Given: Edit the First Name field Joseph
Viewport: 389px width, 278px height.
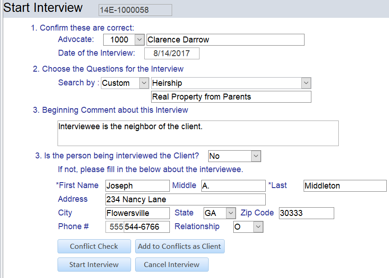Looking at the screenshot, I should point(137,186).
